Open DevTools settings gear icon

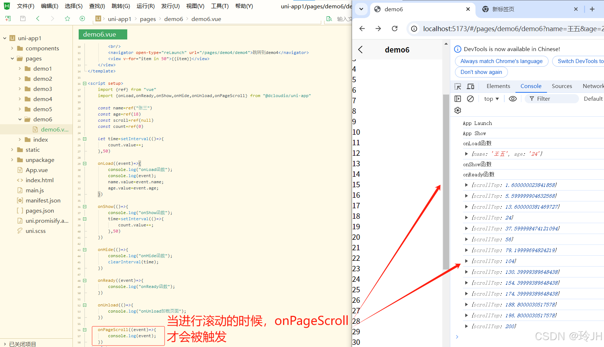[458, 110]
